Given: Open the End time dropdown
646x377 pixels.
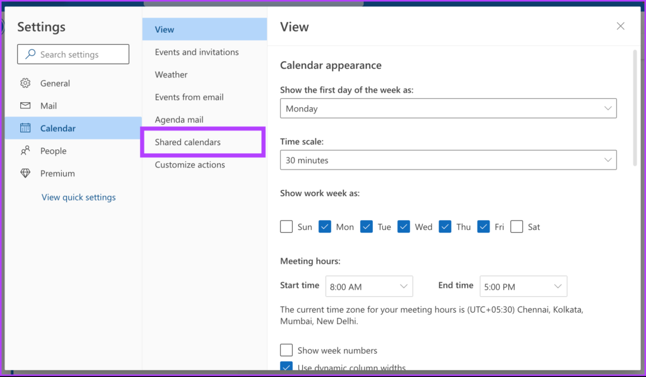Looking at the screenshot, I should point(523,286).
